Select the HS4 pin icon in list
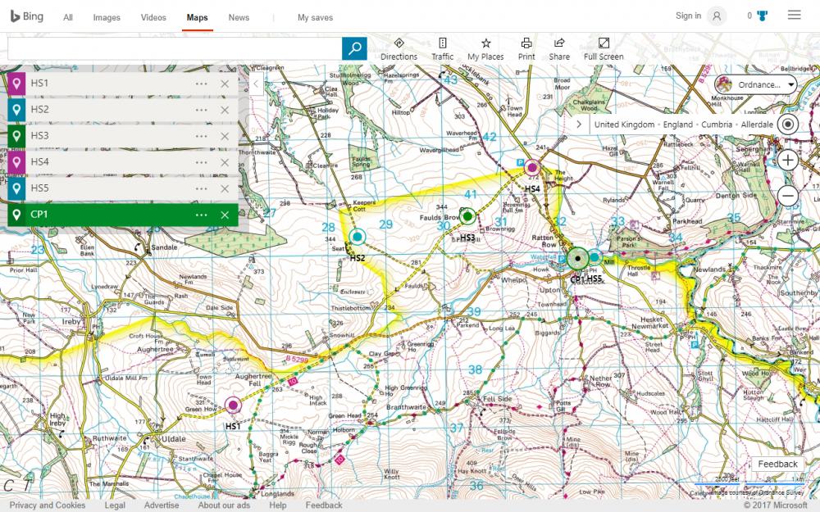This screenshot has height=512, width=820. pos(16,162)
